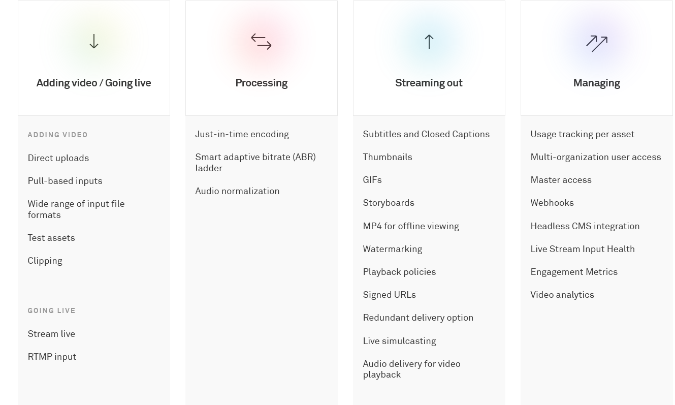Click the double diagonal arrows Managing icon
This screenshot has height=405, width=675.
tap(596, 43)
